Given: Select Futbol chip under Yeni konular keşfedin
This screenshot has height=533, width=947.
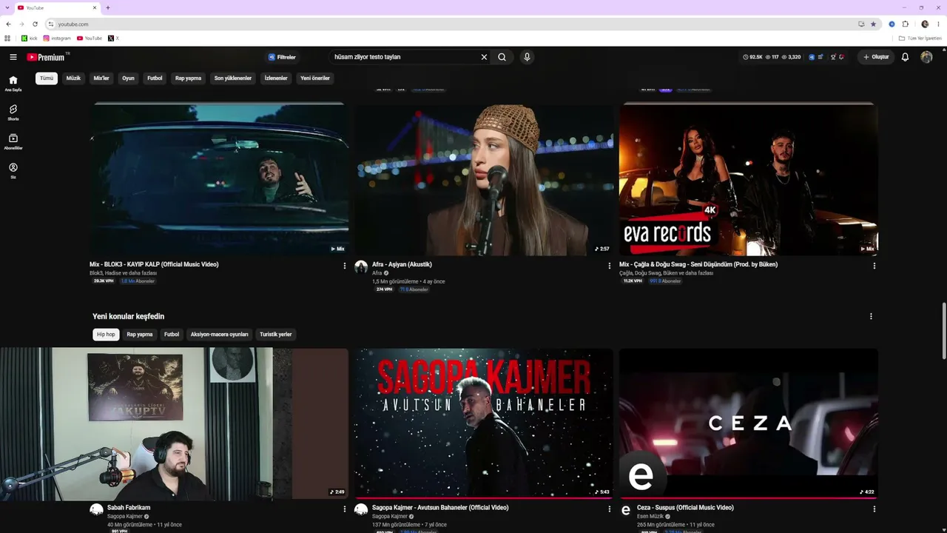Looking at the screenshot, I should [172, 335].
